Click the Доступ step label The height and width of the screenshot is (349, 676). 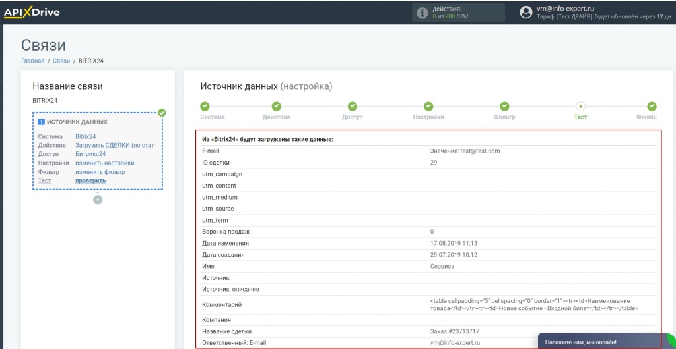pyautogui.click(x=353, y=117)
